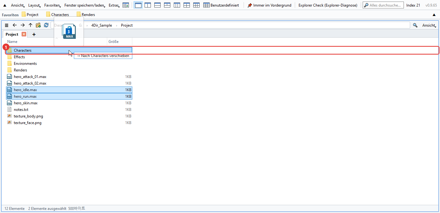The width and height of the screenshot is (440, 213).
Task: Open the Extras menu
Action: click(114, 5)
